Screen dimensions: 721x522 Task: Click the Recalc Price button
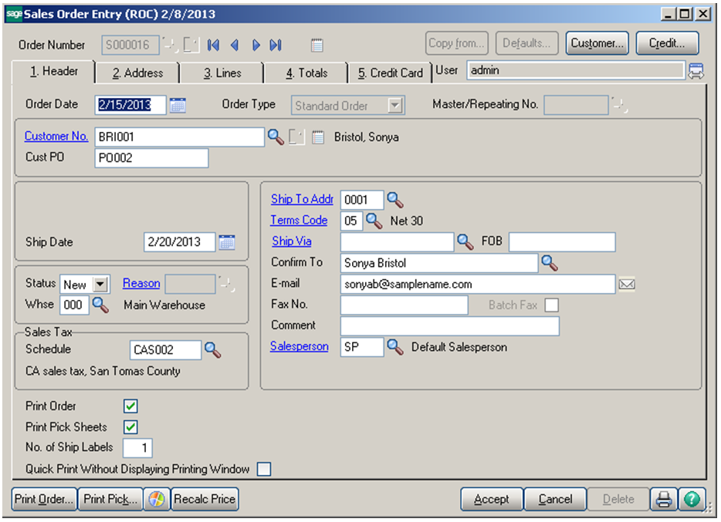[x=205, y=499]
